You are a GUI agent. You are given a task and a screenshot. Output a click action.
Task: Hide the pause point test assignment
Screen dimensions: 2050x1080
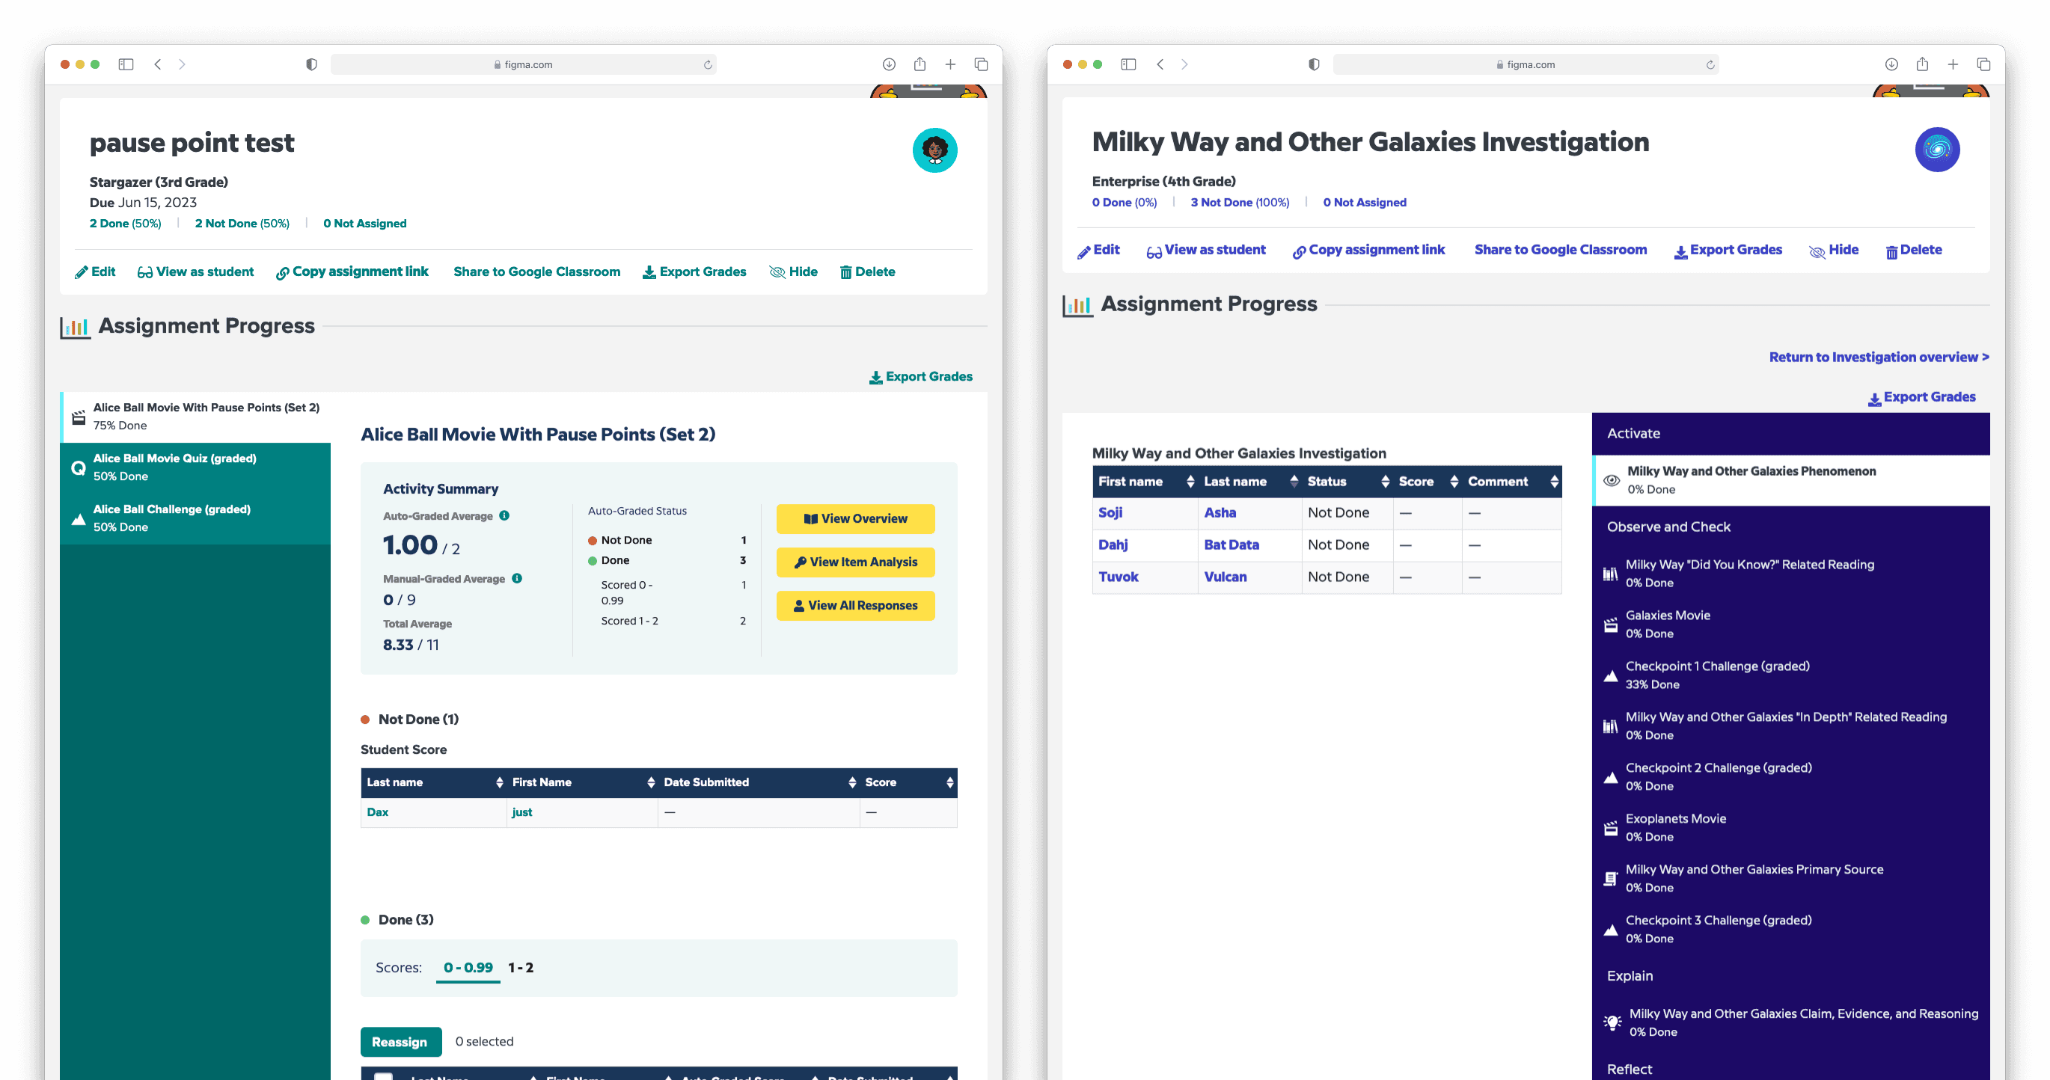click(793, 272)
